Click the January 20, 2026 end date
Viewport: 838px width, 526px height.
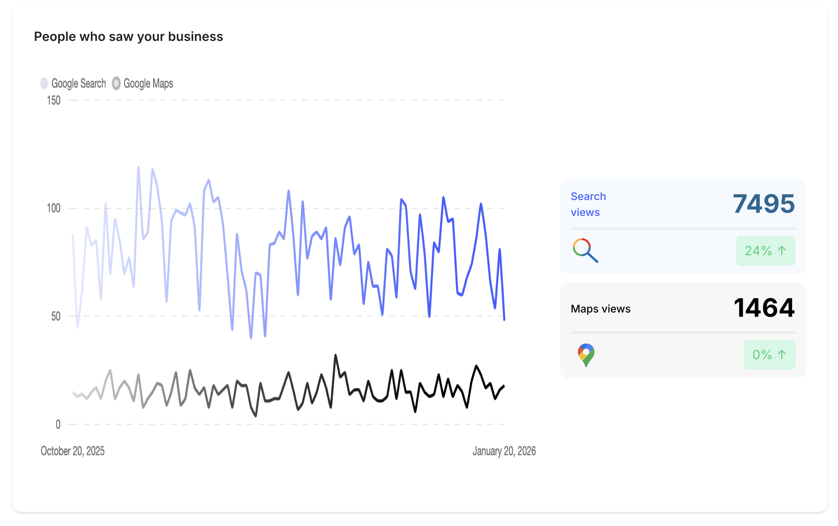[x=504, y=451]
